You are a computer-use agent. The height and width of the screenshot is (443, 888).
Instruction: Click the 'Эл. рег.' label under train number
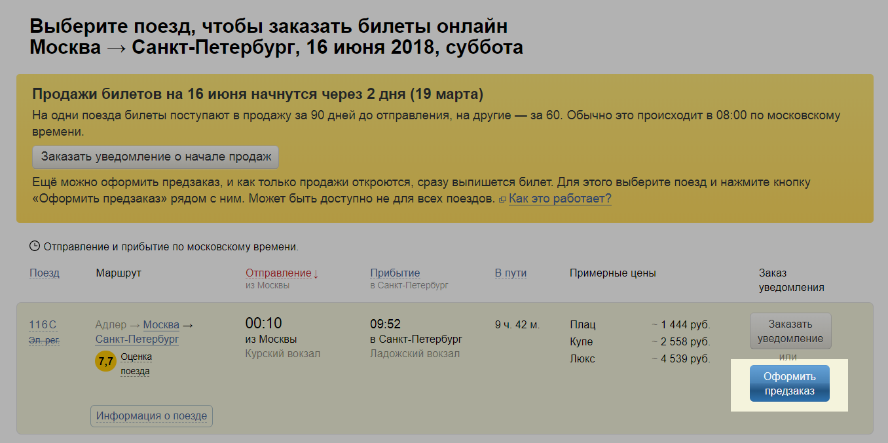pos(44,341)
